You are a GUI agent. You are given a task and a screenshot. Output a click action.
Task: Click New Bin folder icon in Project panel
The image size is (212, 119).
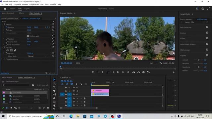(x=48, y=108)
